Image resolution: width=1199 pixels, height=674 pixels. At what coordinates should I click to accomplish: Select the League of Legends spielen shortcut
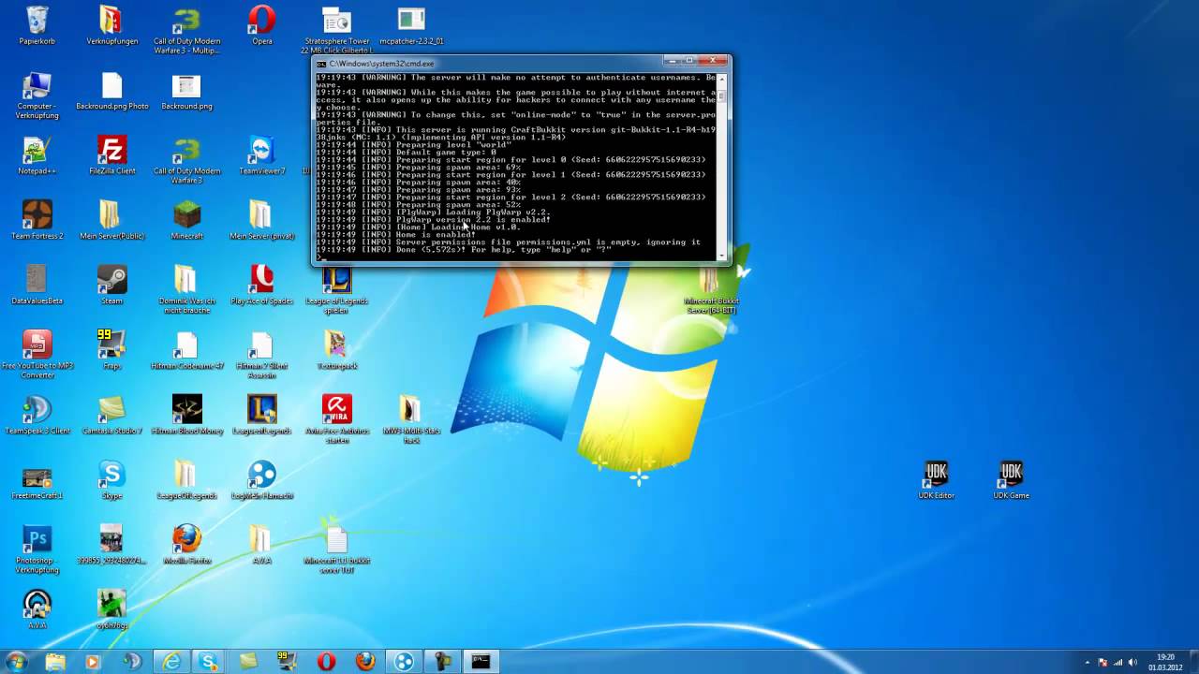[336, 290]
